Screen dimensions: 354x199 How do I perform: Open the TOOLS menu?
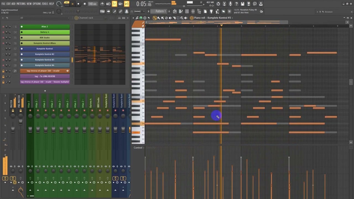[45, 4]
